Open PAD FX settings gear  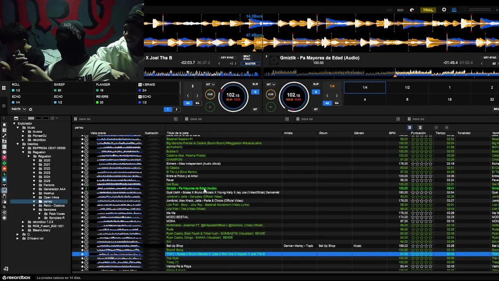point(30,109)
